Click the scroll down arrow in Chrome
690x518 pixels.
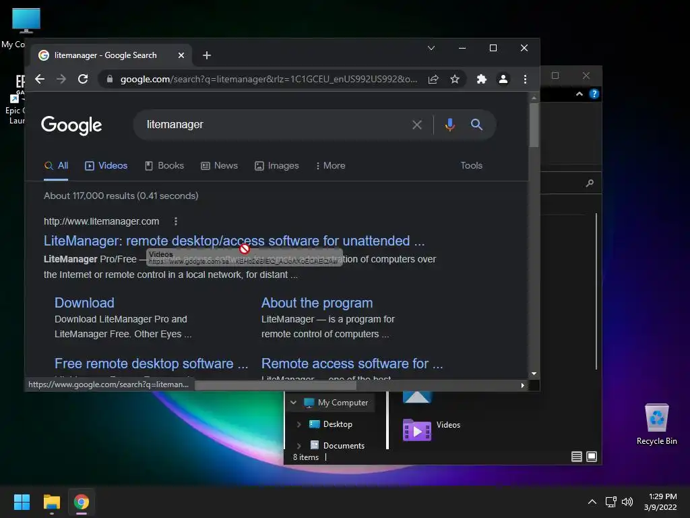(x=534, y=374)
